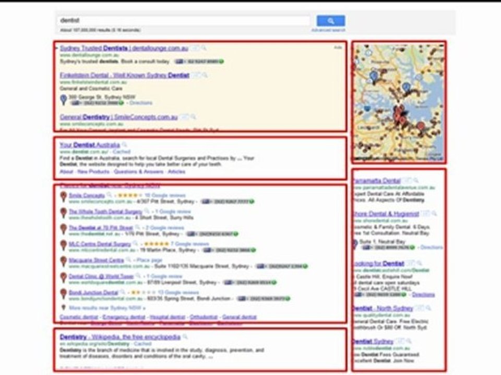Click the blue map pin beside 300 George St
This screenshot has height=375, width=501.
point(64,99)
